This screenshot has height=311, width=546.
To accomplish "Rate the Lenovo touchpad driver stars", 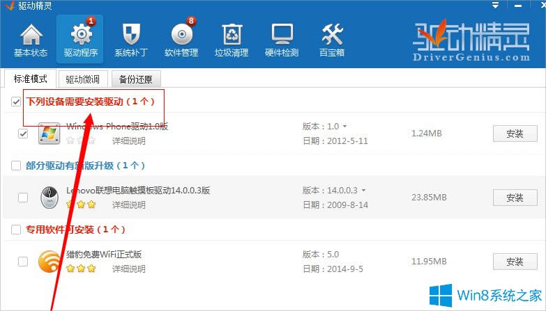I will point(81,205).
